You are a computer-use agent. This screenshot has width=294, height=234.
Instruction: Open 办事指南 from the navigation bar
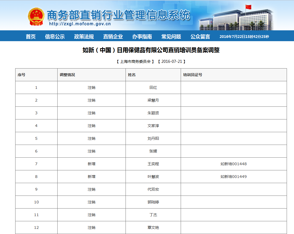coord(142,37)
